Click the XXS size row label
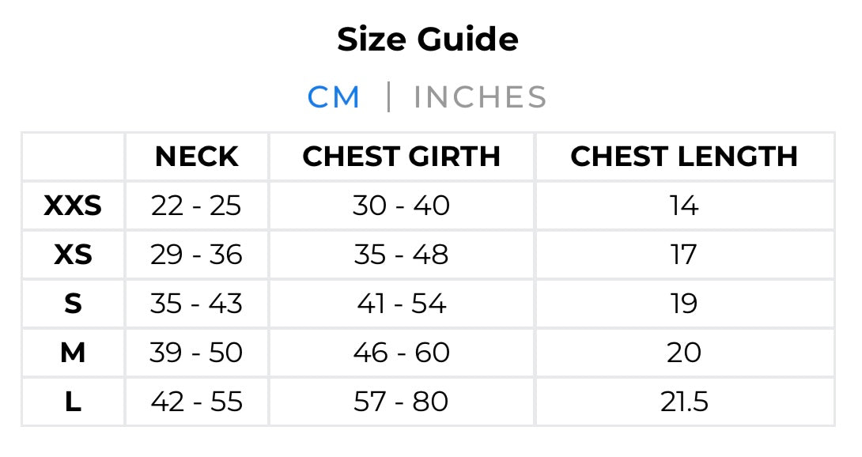This screenshot has height=457, width=862. click(x=73, y=206)
